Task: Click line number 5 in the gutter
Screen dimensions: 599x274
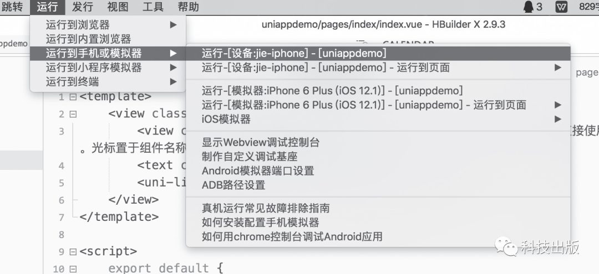Action: coord(62,183)
